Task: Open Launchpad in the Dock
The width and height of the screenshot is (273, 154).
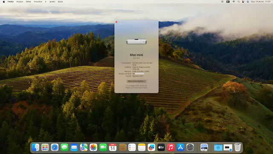Action: (45, 147)
